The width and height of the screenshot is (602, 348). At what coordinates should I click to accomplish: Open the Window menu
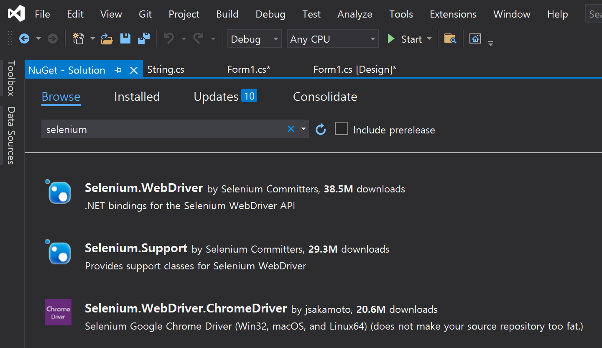512,14
